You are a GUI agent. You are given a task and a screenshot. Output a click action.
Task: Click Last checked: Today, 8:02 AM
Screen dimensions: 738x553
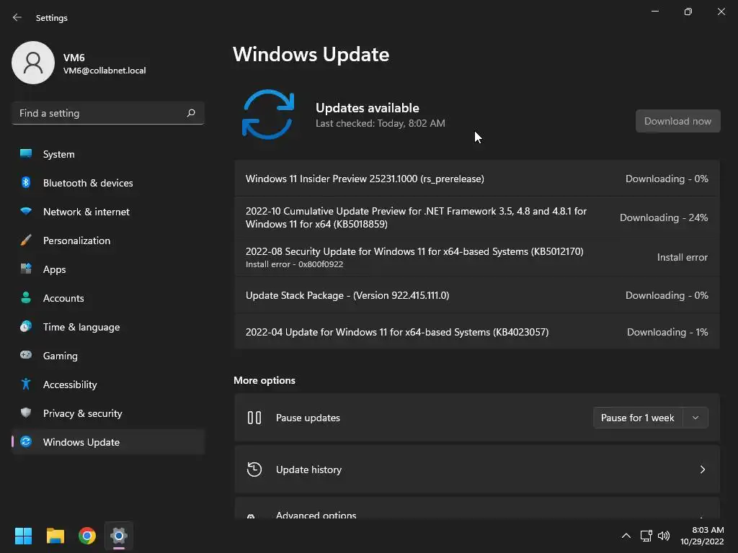[x=381, y=123]
